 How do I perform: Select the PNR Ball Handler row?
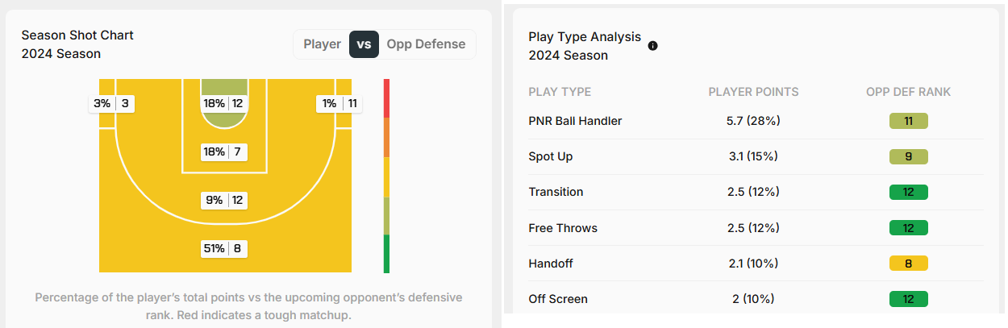[756, 121]
